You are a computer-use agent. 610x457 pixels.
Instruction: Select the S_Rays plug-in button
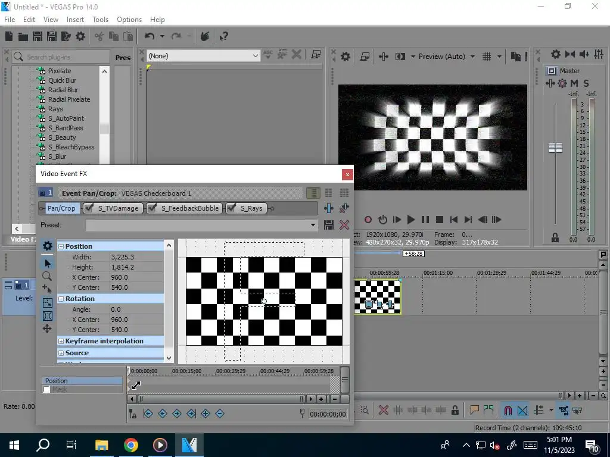pos(251,208)
